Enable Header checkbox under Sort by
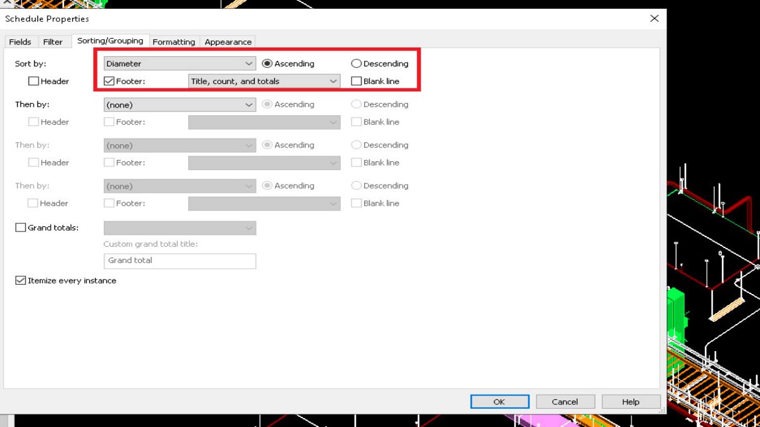This screenshot has height=427, width=760. click(34, 82)
